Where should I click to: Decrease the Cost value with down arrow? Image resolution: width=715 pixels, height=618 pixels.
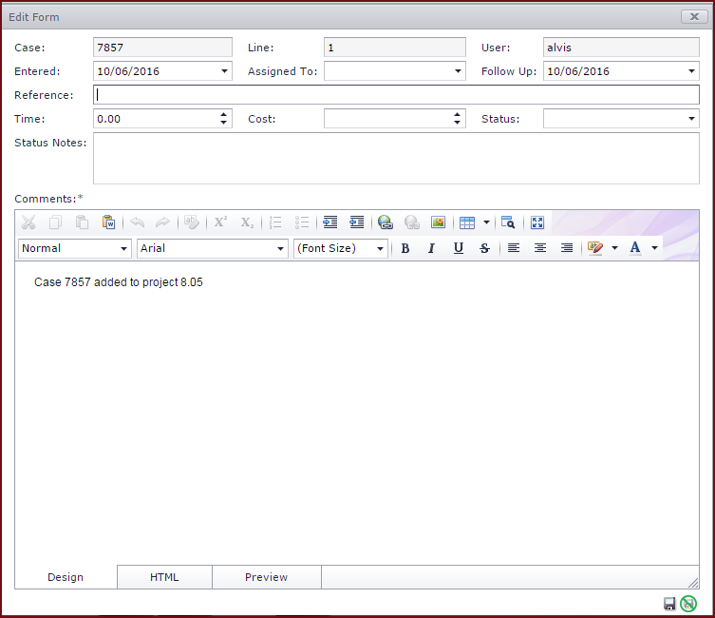pyautogui.click(x=457, y=123)
